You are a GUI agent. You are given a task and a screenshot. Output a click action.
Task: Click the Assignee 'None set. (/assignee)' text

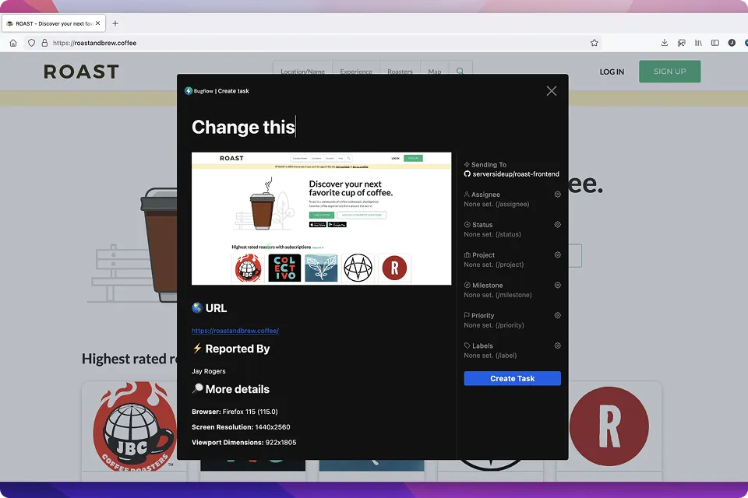tap(496, 204)
